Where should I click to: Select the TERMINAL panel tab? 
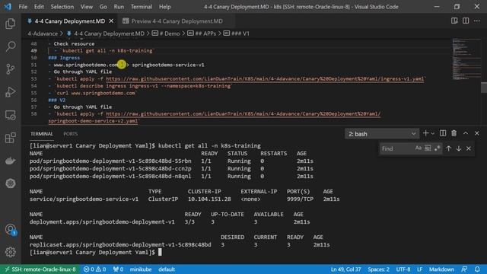click(42, 134)
